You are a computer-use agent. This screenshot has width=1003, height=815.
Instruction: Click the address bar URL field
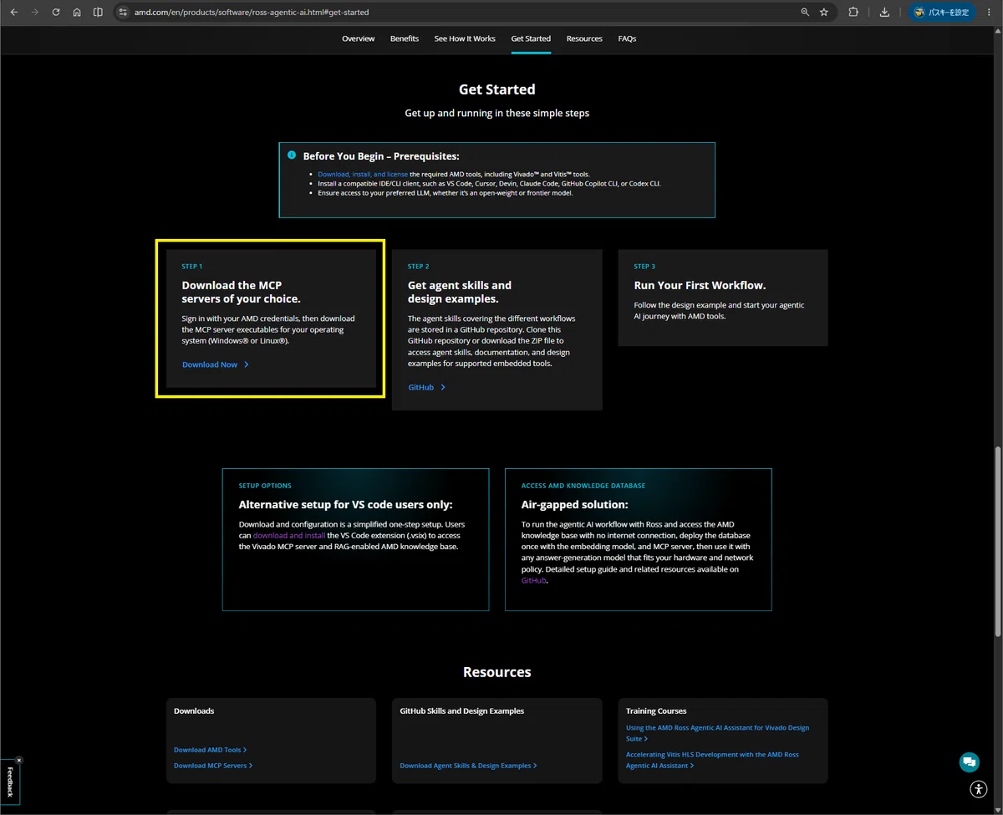point(458,13)
